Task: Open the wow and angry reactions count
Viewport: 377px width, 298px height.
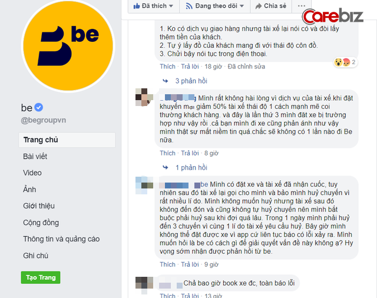Action: pyautogui.click(x=345, y=62)
